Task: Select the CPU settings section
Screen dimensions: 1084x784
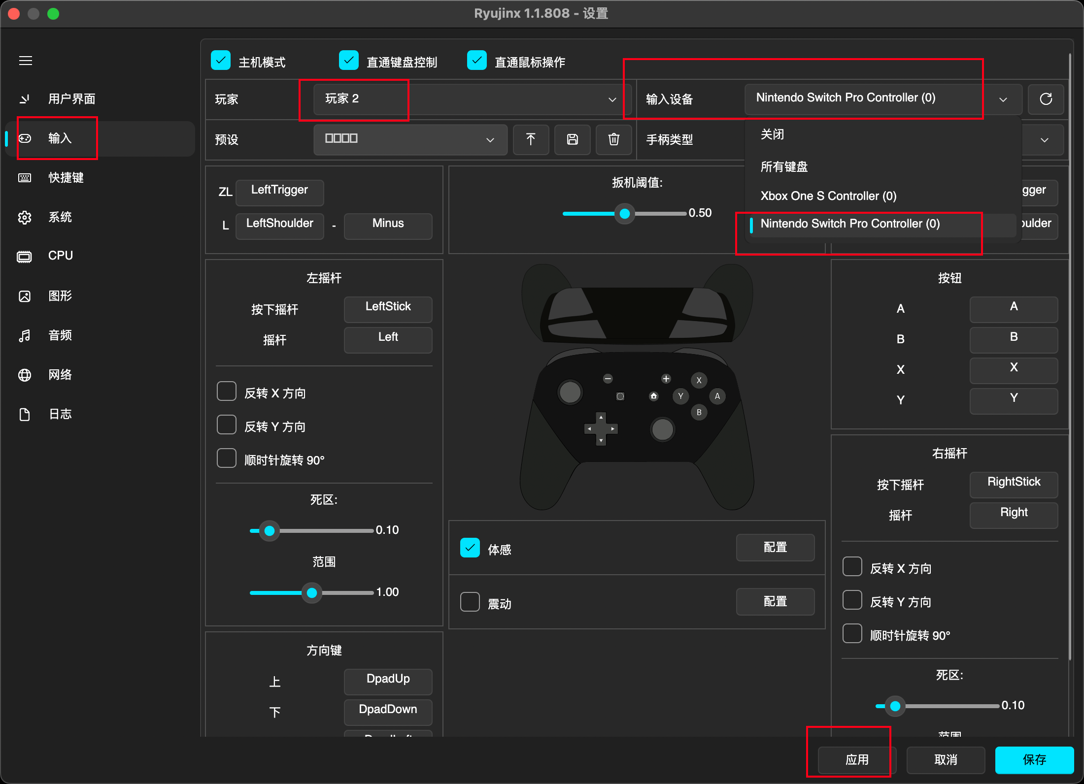Action: [59, 256]
